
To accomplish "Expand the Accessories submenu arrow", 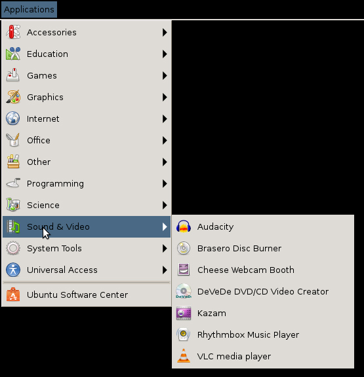I will 165,32.
